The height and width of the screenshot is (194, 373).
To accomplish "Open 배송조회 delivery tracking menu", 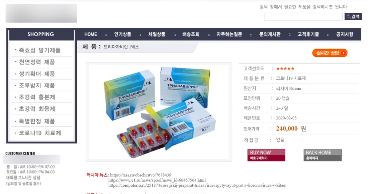I will click(x=191, y=34).
